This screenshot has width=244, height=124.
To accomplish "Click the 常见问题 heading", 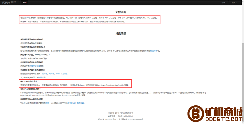I will [x=121, y=34].
